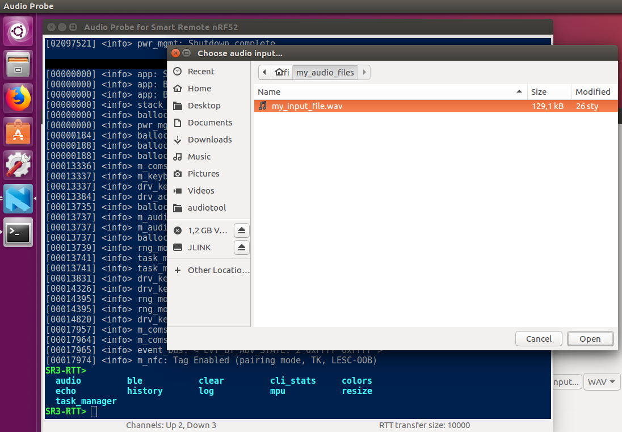Screen dimensions: 622x432
Task: Click Open to load the file
Action: (x=590, y=339)
